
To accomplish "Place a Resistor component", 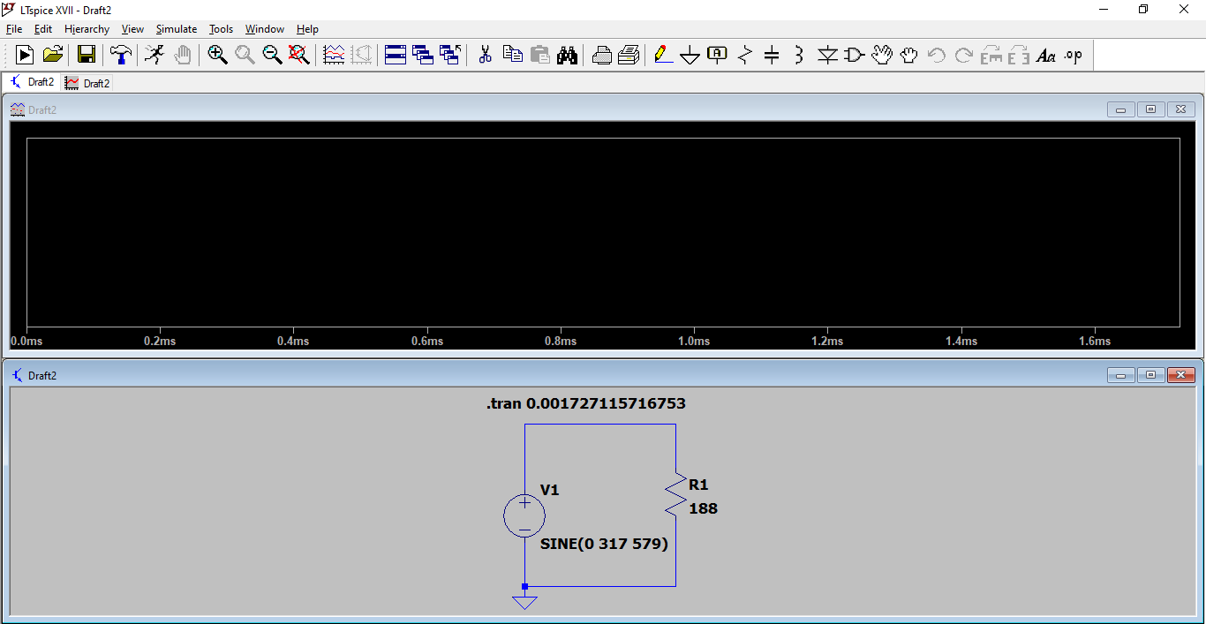I will 744,55.
